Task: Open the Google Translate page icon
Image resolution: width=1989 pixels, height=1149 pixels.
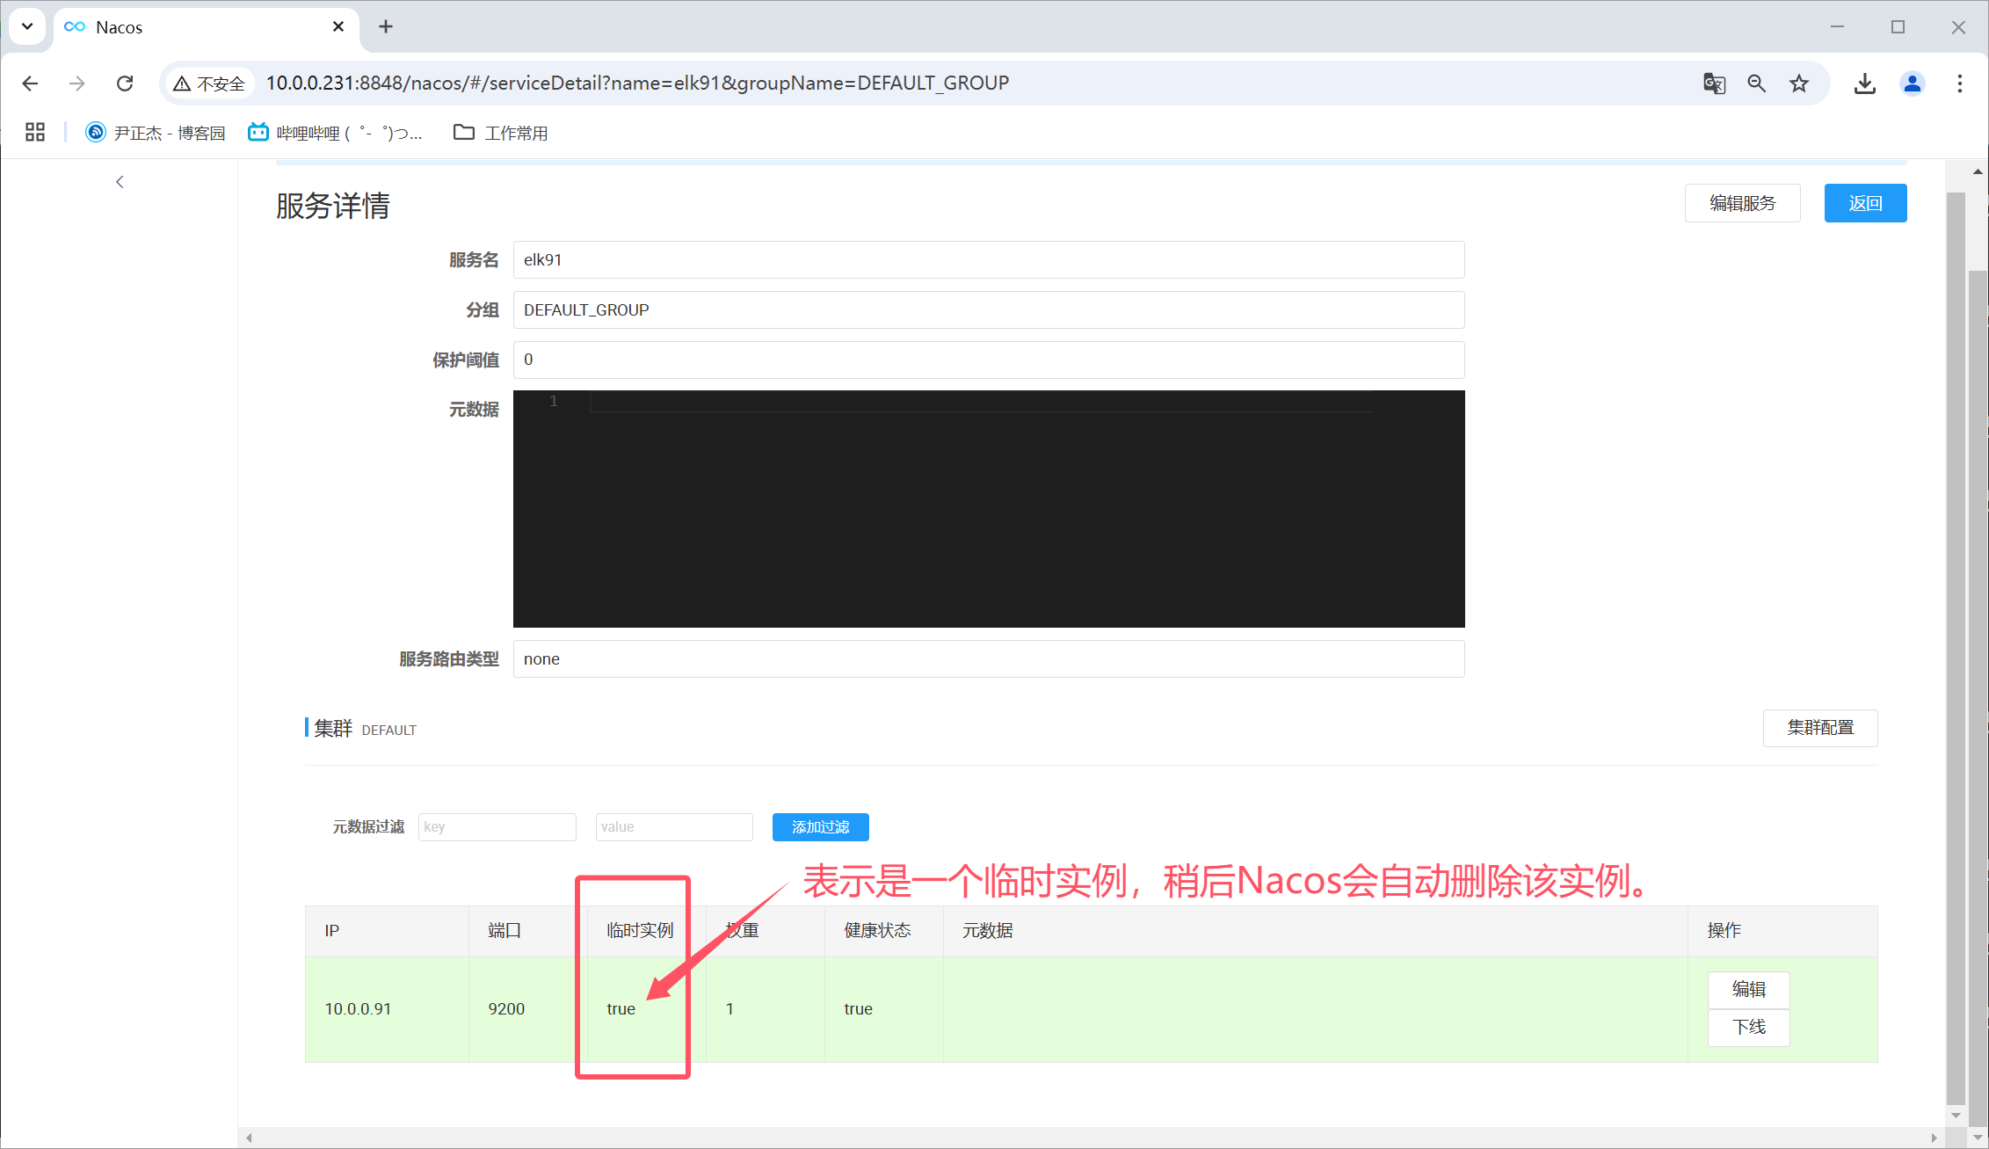Action: (x=1714, y=84)
